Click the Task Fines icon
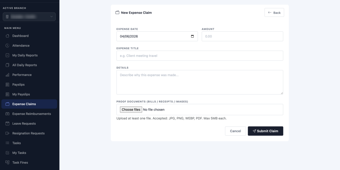This screenshot has width=340, height=170. tap(7, 163)
